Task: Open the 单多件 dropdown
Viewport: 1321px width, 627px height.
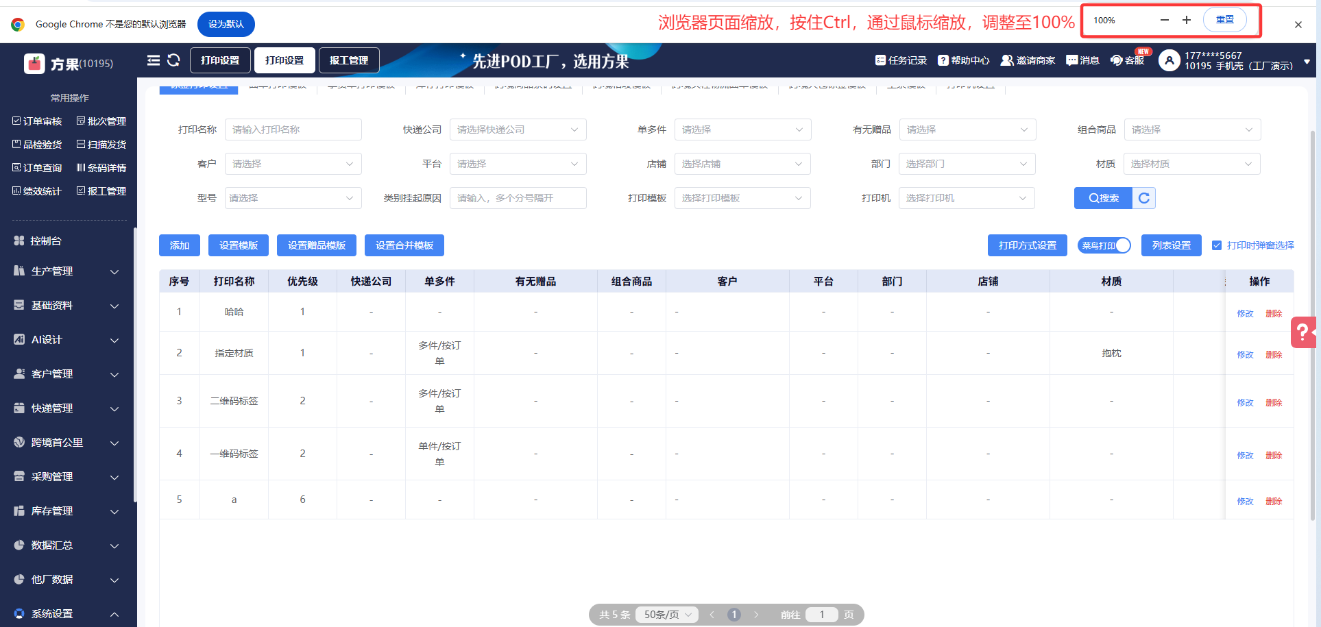Action: coord(743,130)
